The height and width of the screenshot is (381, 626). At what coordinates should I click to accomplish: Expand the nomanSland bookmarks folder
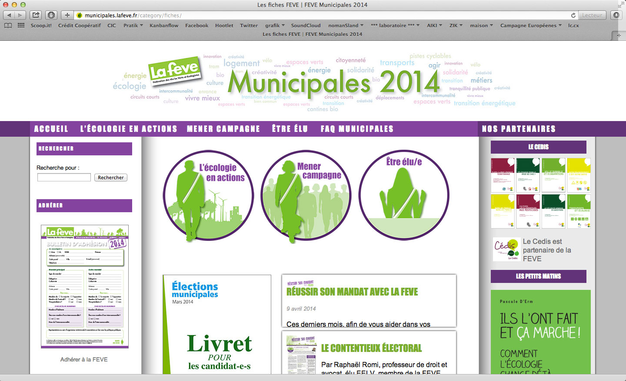click(346, 26)
